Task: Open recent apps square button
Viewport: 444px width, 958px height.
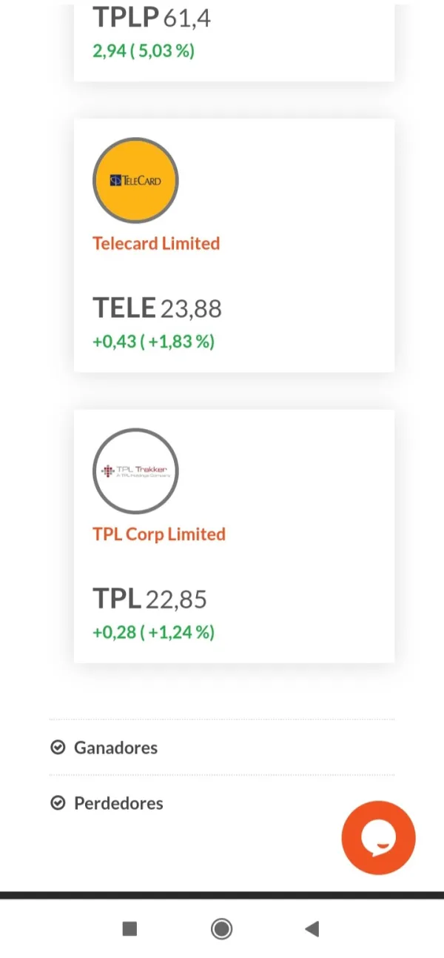Action: (x=129, y=928)
